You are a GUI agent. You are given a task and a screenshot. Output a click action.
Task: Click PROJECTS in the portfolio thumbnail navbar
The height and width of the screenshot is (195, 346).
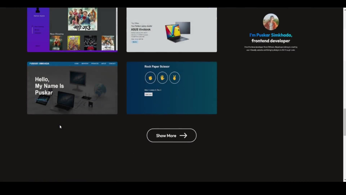point(95,64)
